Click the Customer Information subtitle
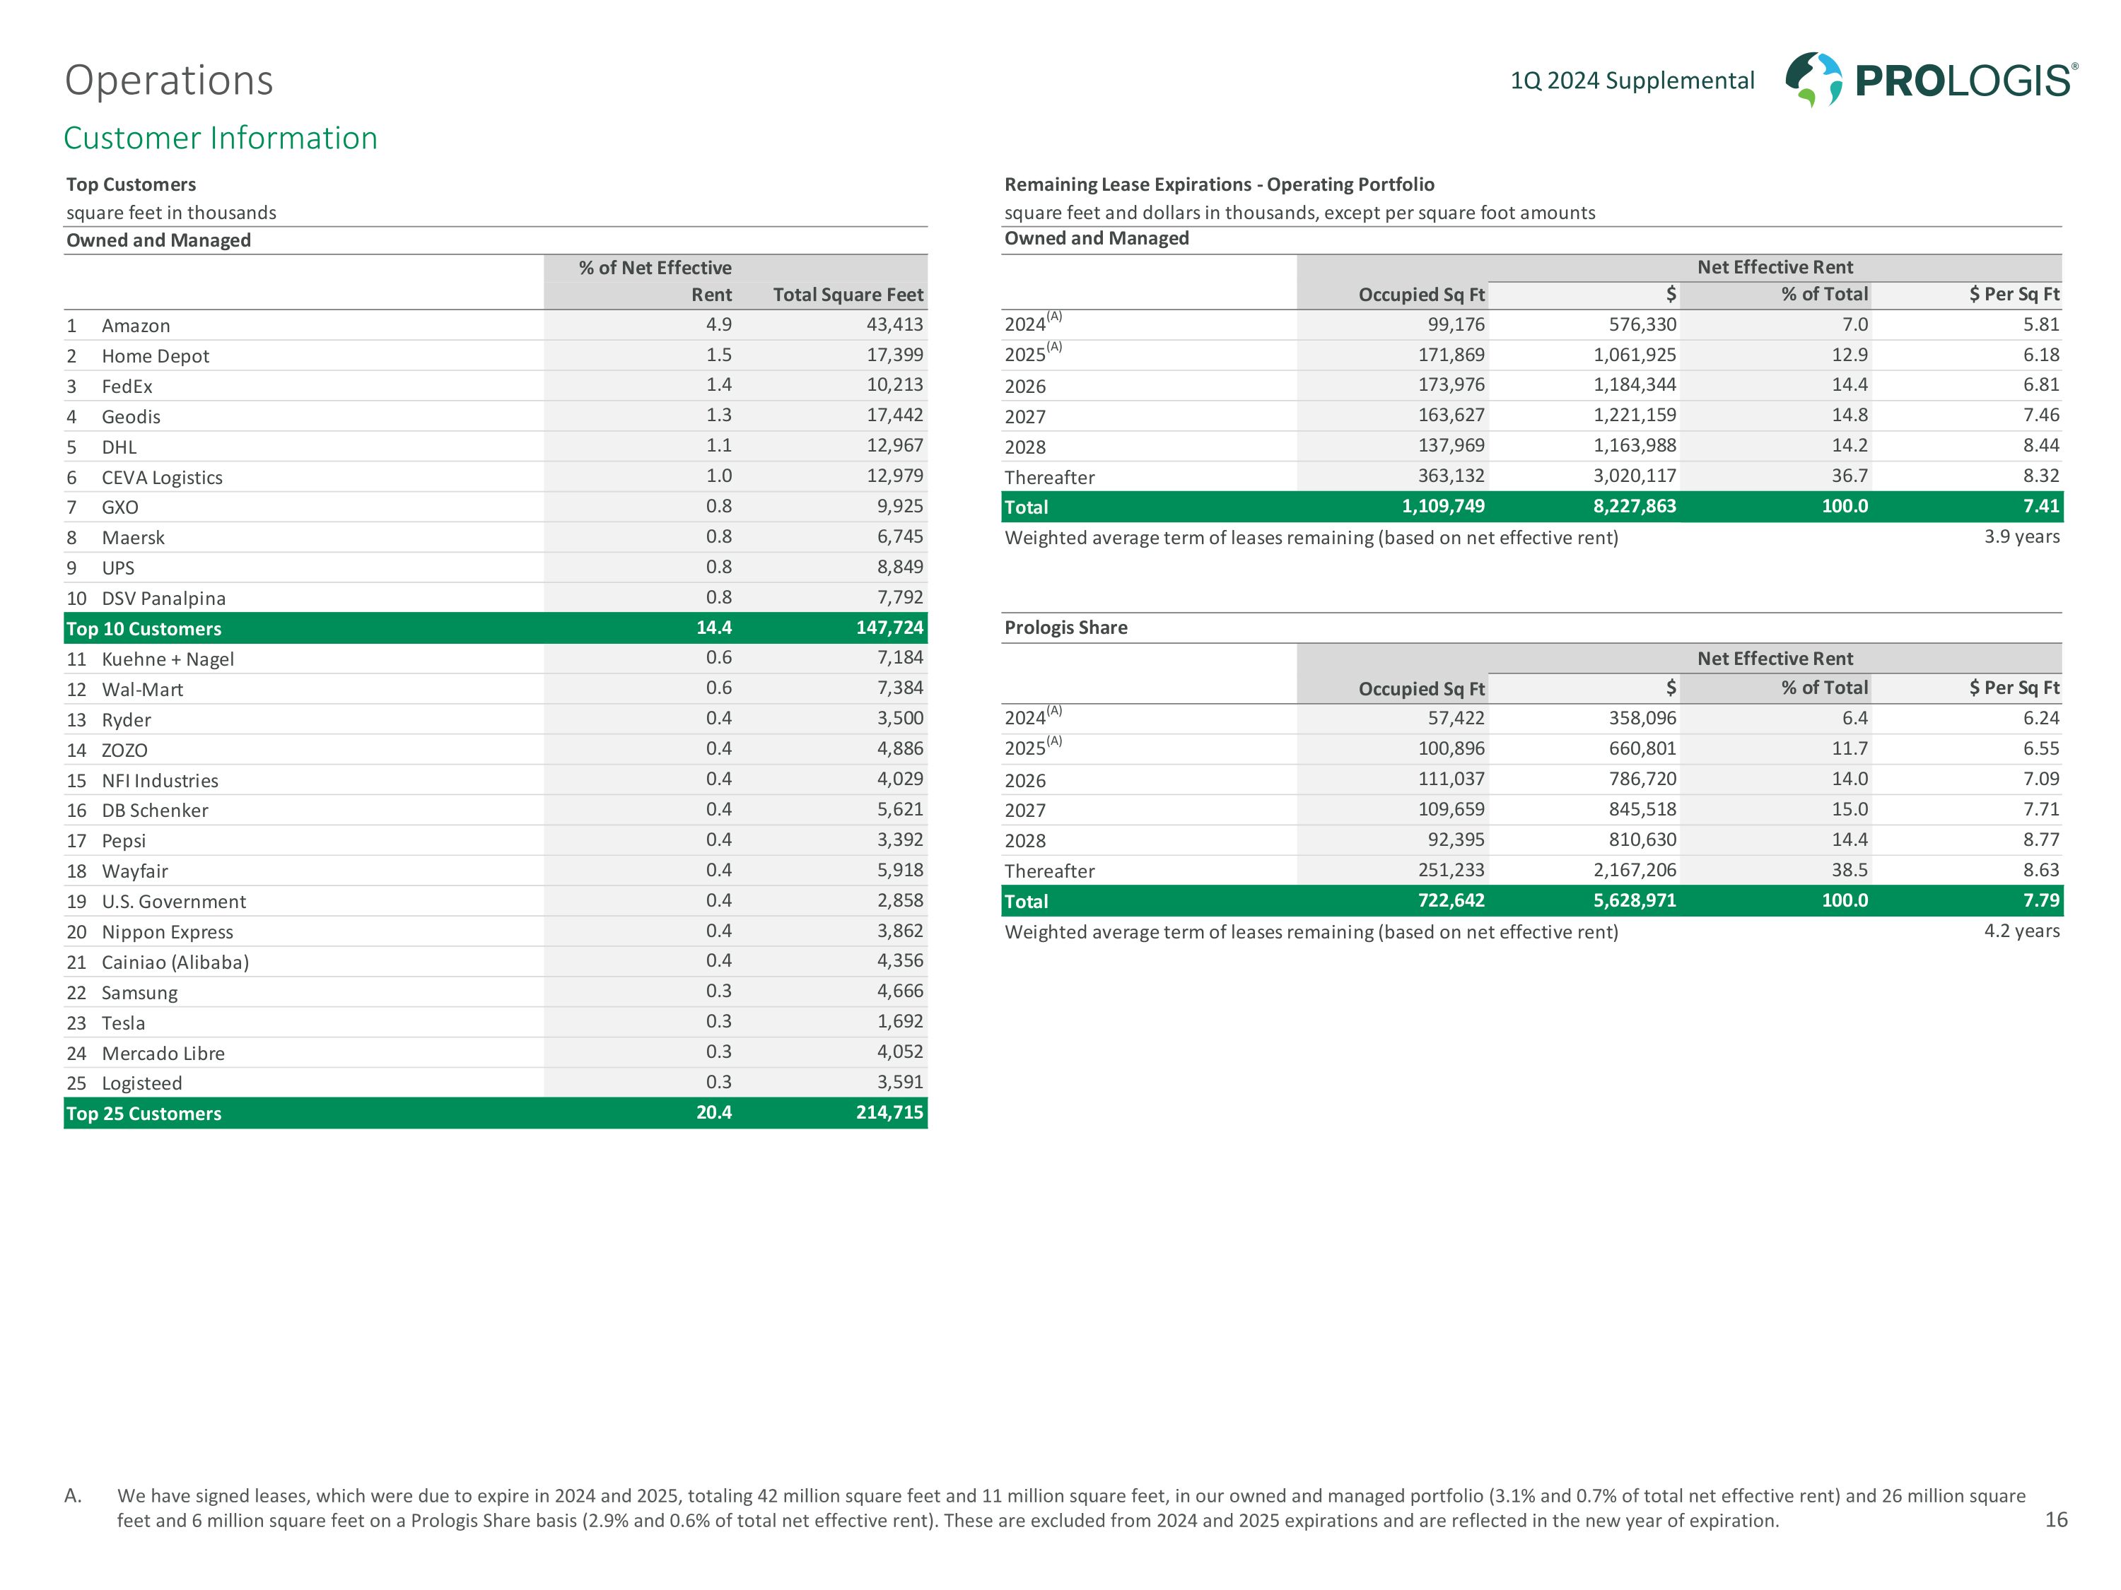This screenshot has height=1590, width=2121. [x=221, y=138]
